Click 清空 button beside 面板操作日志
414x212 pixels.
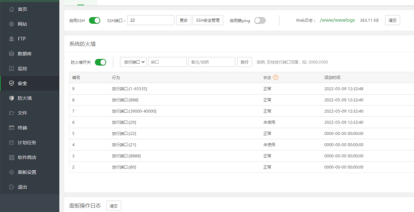click(113, 206)
